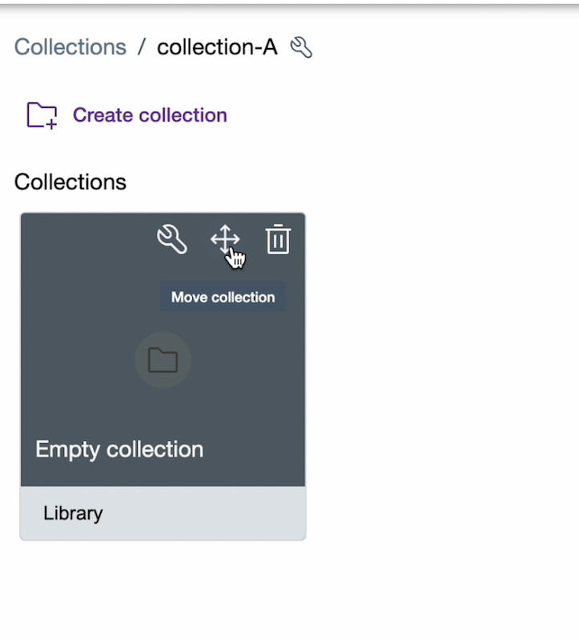Image resolution: width=579 pixels, height=640 pixels.
Task: Activate the four-way move arrows icon
Action: click(x=225, y=239)
